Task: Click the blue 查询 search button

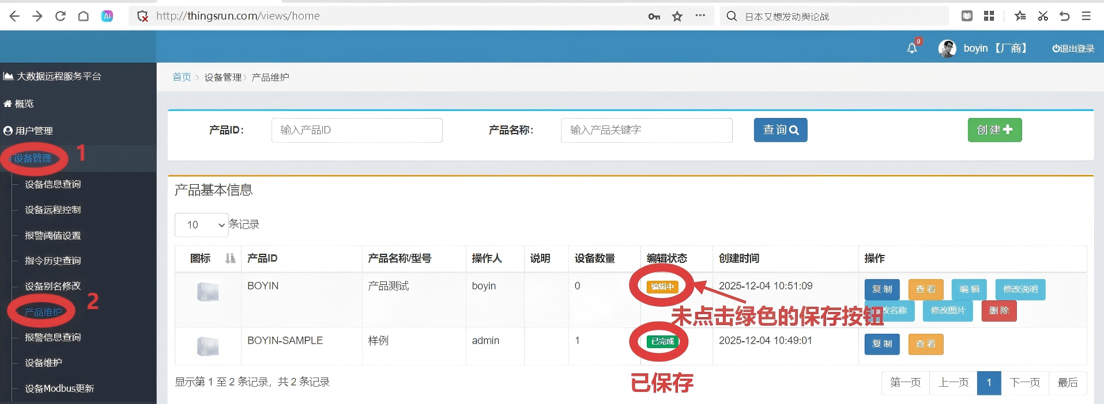Action: (780, 130)
